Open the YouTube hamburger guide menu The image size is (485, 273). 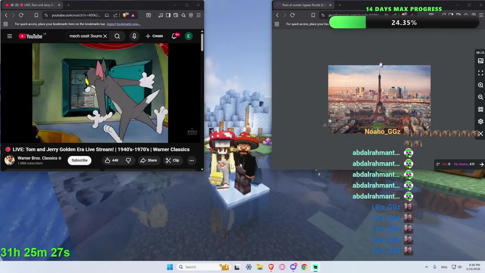(x=9, y=36)
